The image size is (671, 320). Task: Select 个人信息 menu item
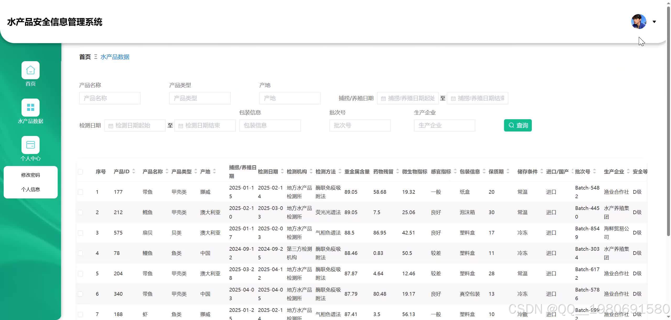[30, 189]
